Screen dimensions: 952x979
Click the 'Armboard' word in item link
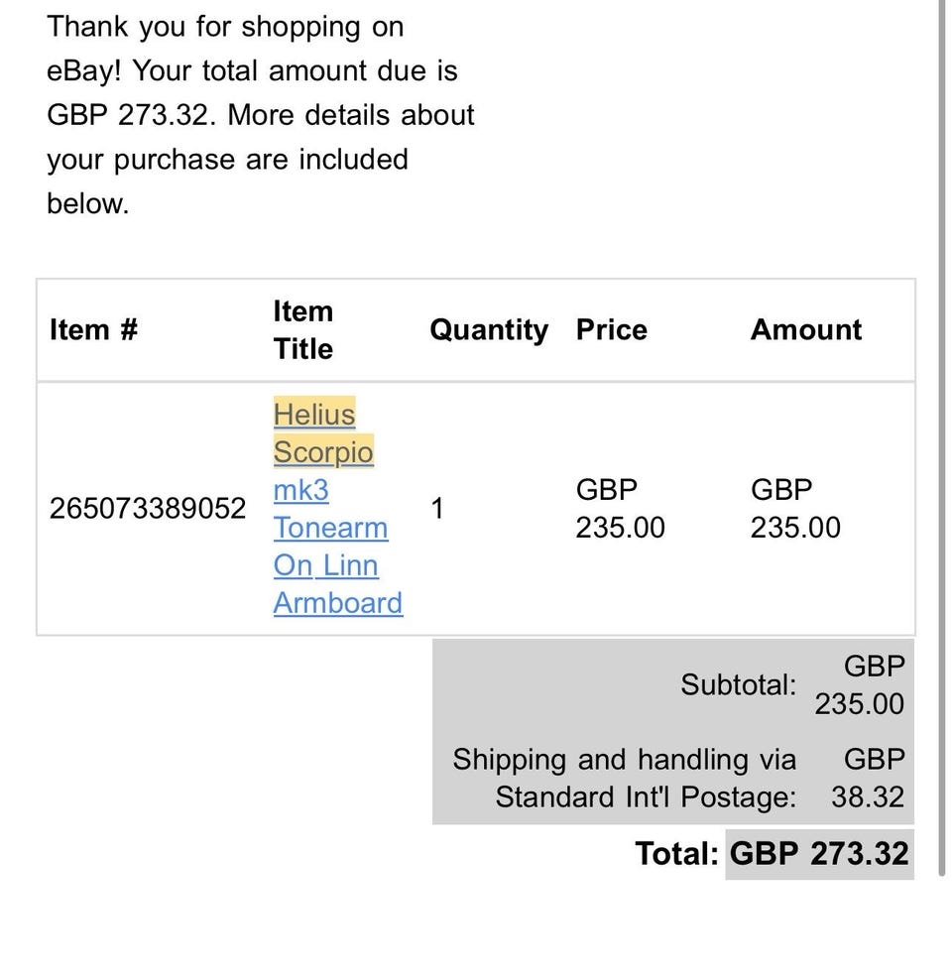tap(338, 603)
